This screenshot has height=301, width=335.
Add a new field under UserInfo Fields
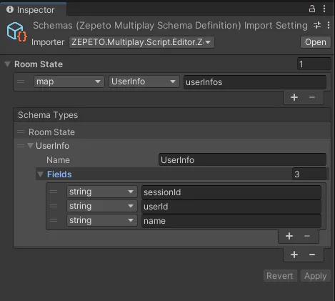tap(289, 236)
